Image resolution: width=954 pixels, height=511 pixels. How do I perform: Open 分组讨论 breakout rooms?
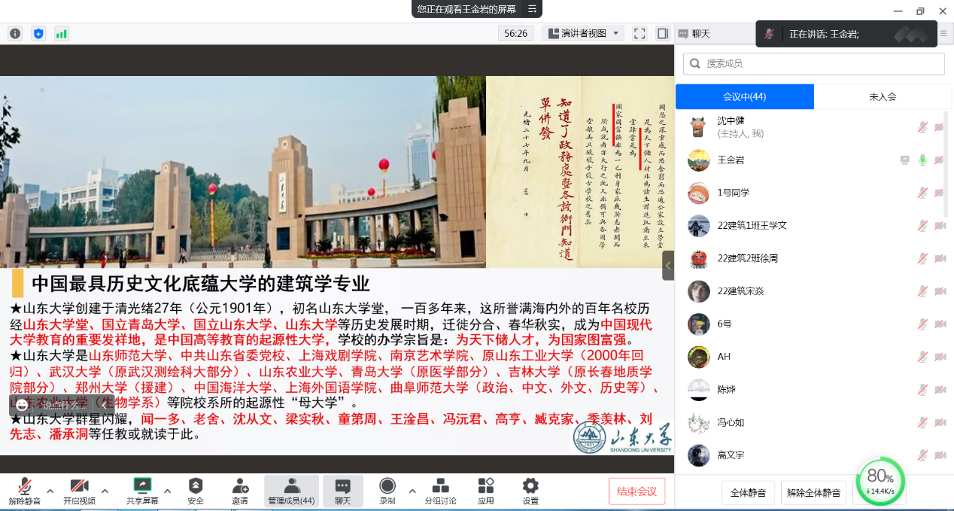tap(440, 491)
